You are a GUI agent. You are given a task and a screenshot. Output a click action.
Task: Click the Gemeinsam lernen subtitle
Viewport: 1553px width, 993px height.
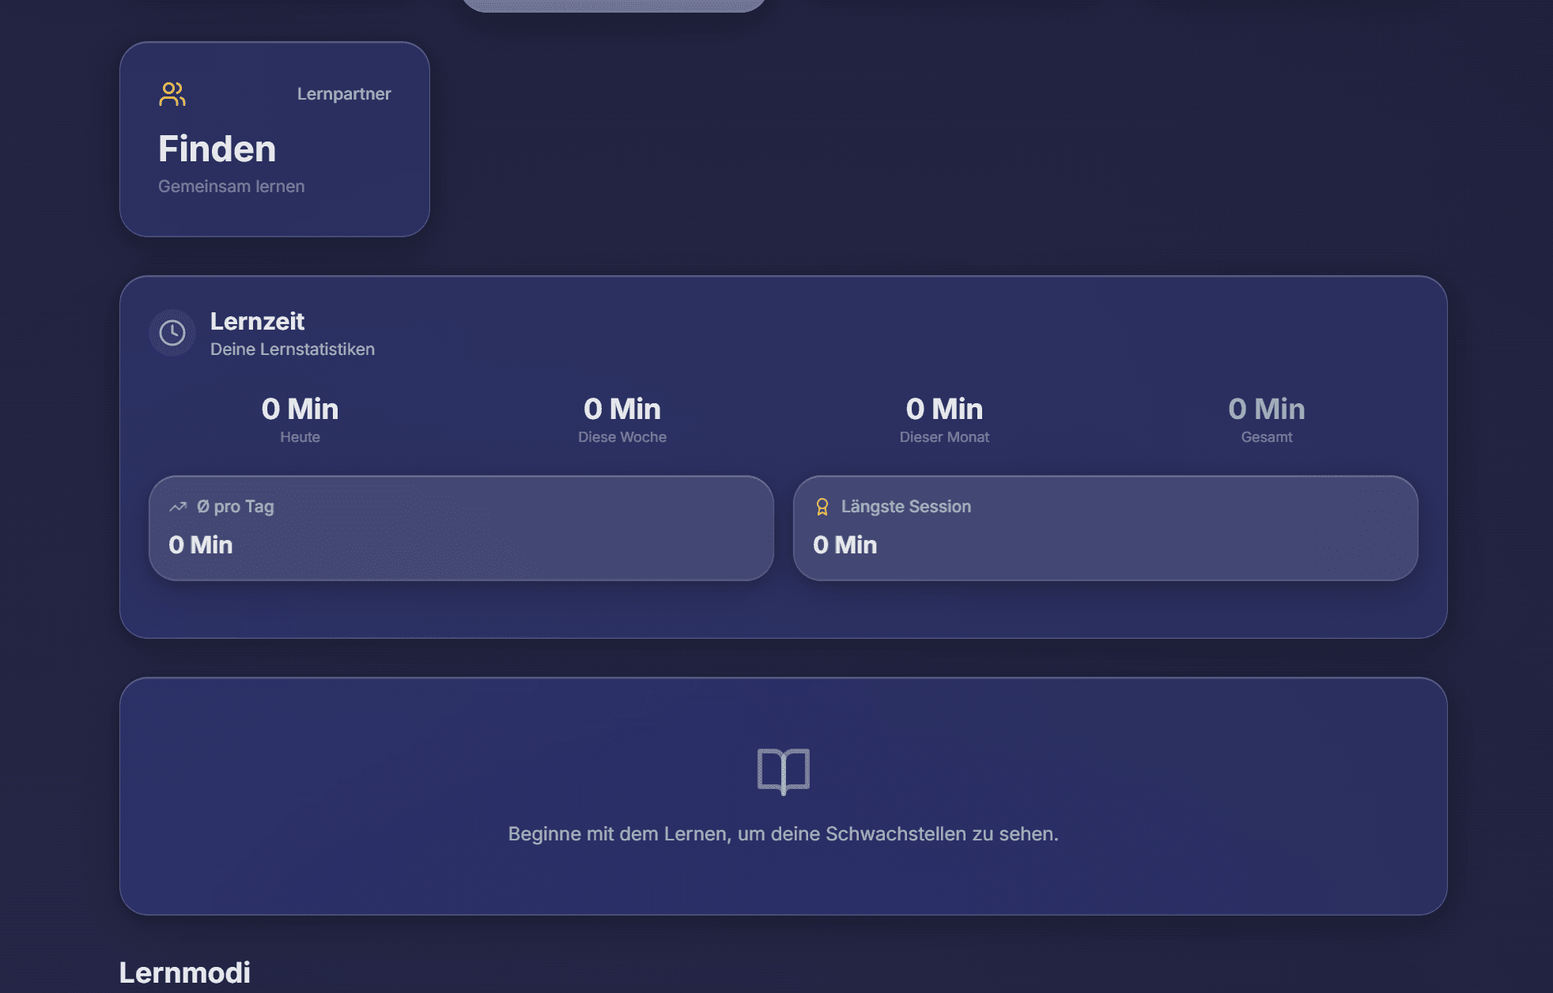(231, 187)
